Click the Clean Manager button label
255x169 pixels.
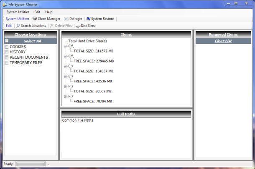49,19
